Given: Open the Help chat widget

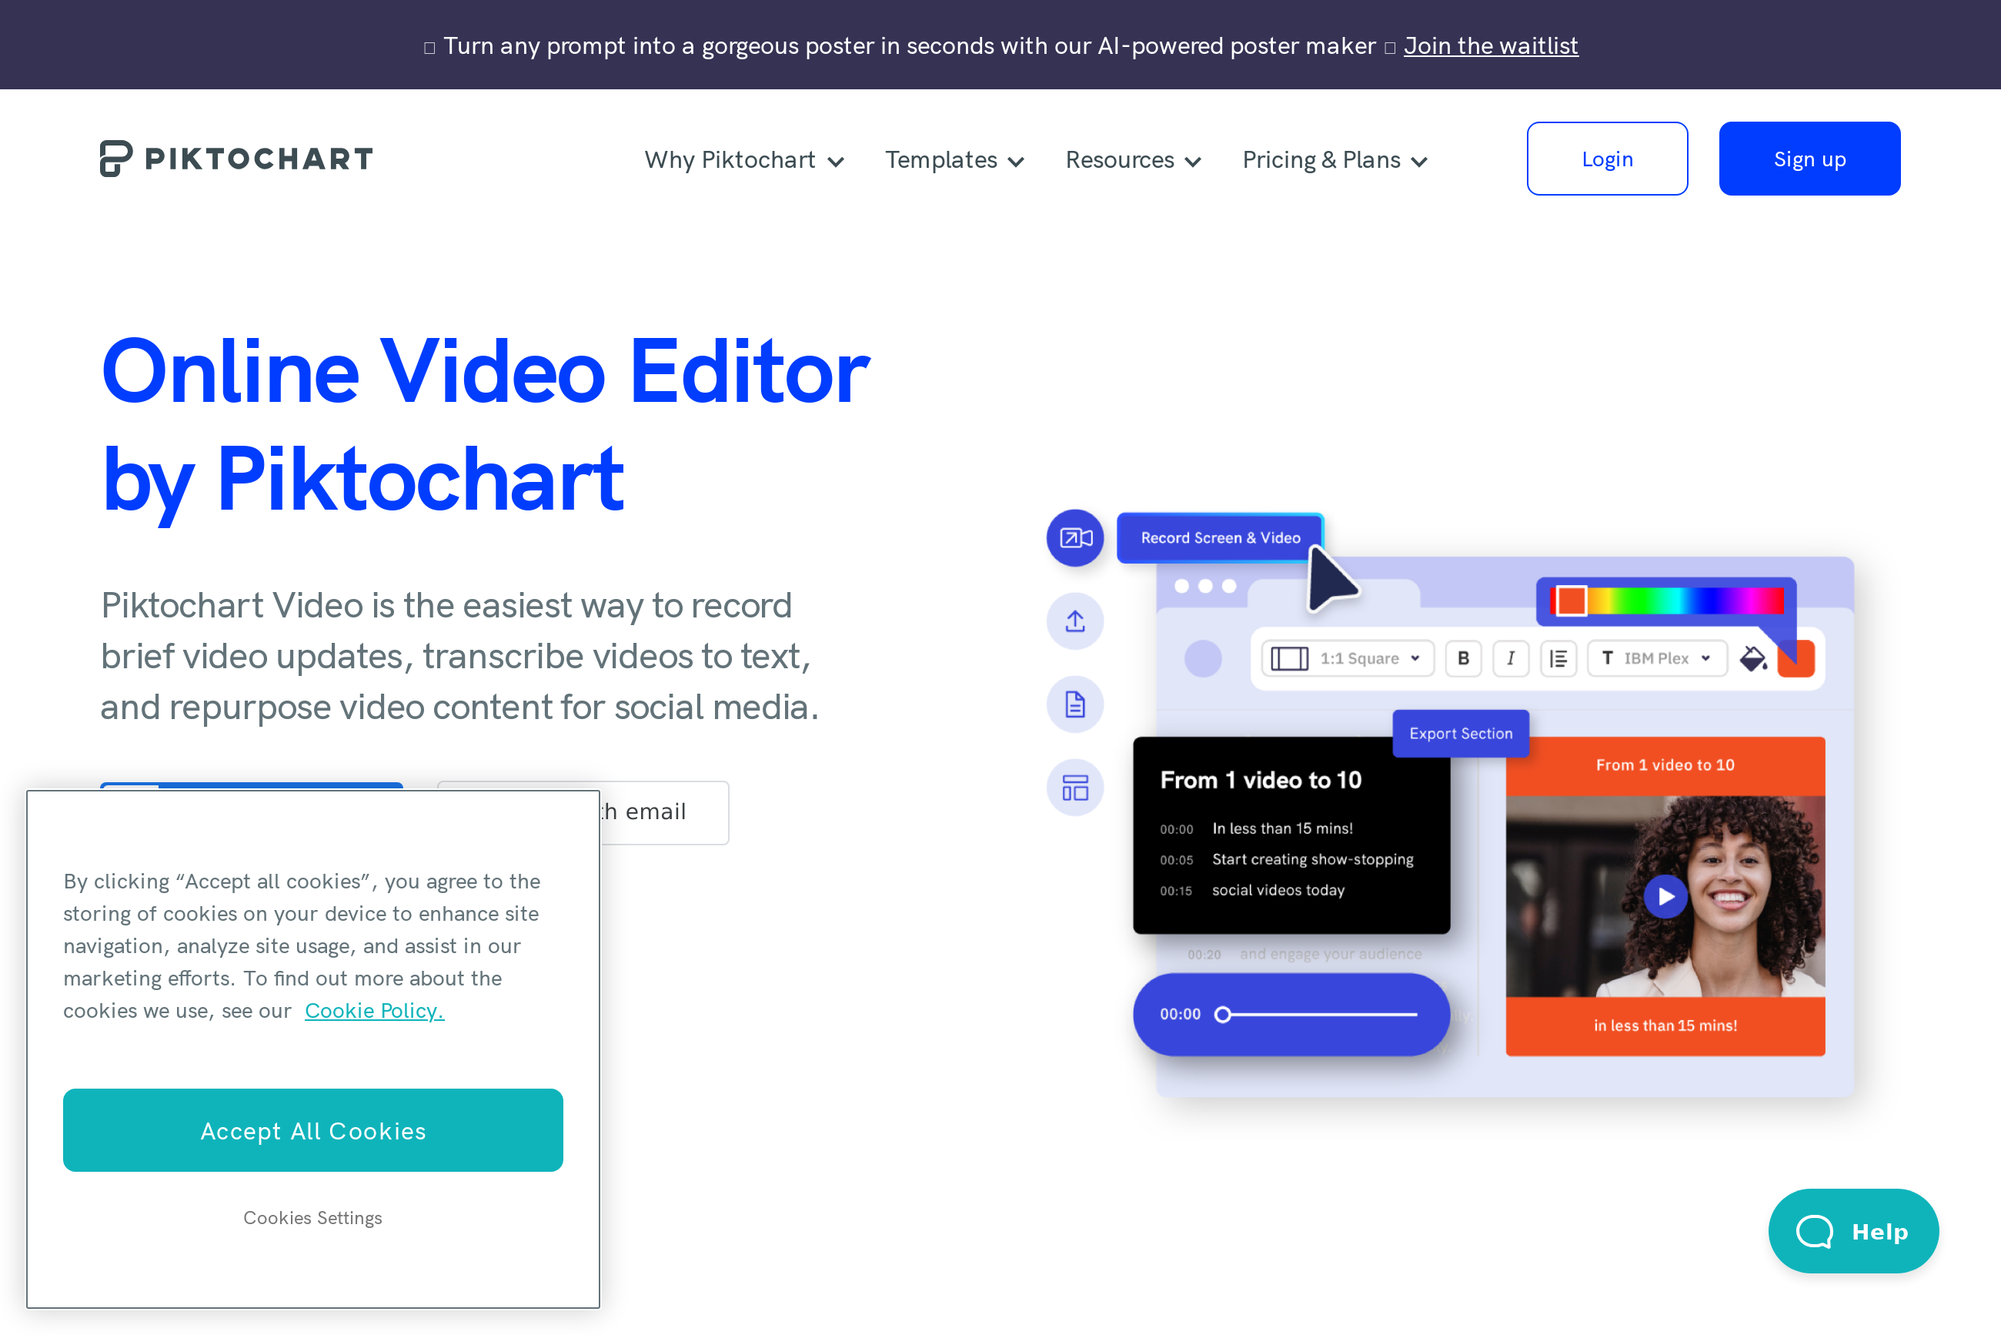Looking at the screenshot, I should point(1853,1231).
